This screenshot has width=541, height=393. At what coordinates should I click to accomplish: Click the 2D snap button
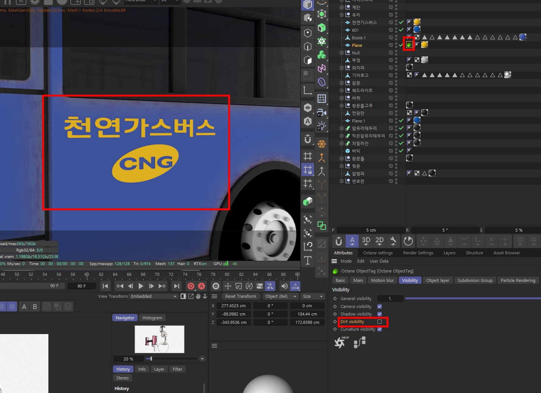(380, 241)
